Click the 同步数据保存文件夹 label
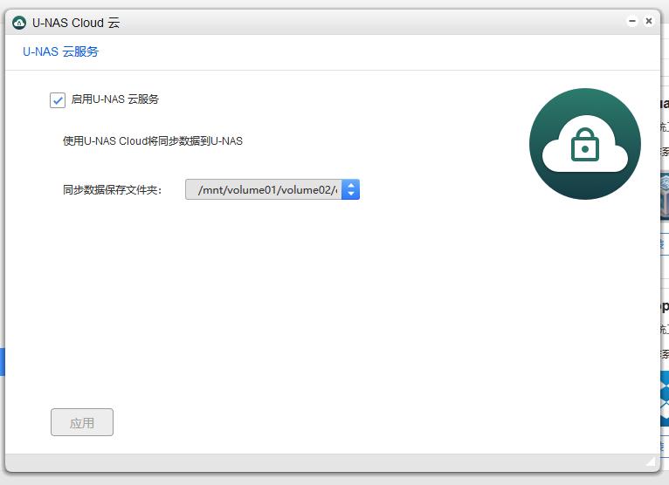The height and width of the screenshot is (485, 669). click(x=112, y=189)
